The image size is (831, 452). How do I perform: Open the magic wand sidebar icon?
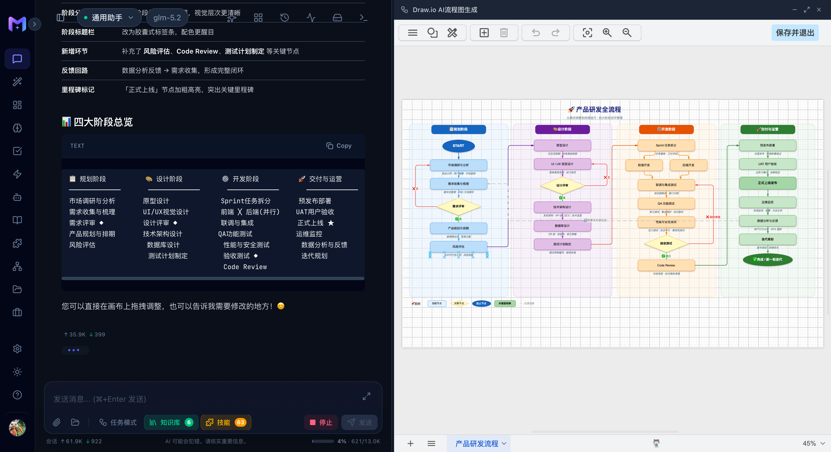point(17,82)
